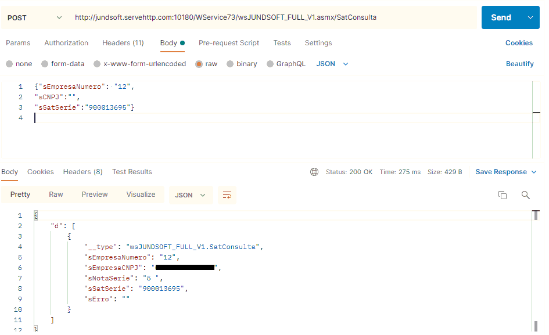Viewport: 549px width, 335px height.
Task: Choose form-data body type radio
Action: (45, 64)
